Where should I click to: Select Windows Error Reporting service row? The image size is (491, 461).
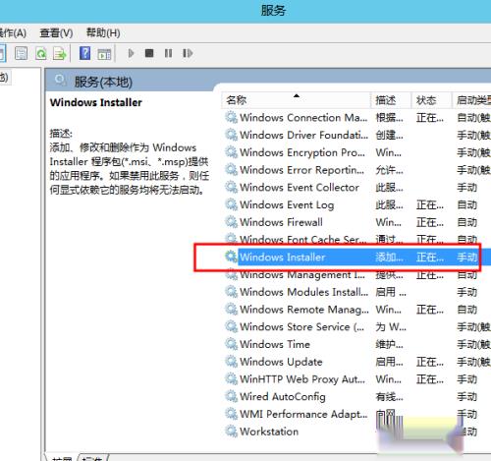pyautogui.click(x=357, y=170)
